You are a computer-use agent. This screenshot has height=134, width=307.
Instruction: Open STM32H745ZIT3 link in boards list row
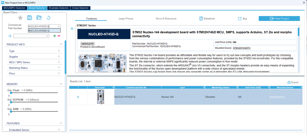[277, 97]
